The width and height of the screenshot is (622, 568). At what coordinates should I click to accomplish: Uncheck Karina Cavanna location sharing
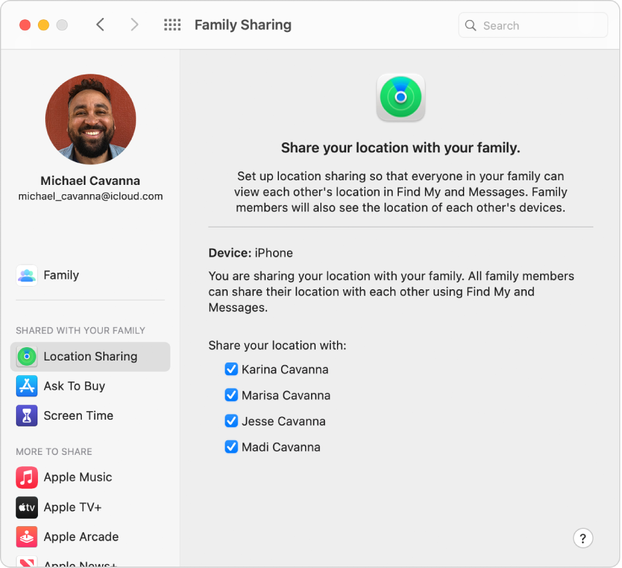[231, 369]
